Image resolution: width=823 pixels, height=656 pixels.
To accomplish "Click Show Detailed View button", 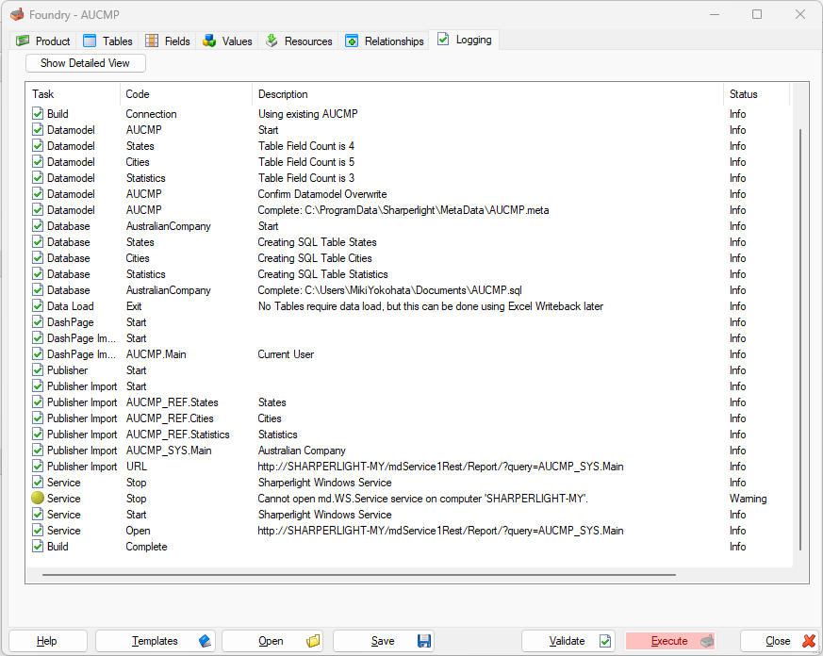I will click(86, 63).
